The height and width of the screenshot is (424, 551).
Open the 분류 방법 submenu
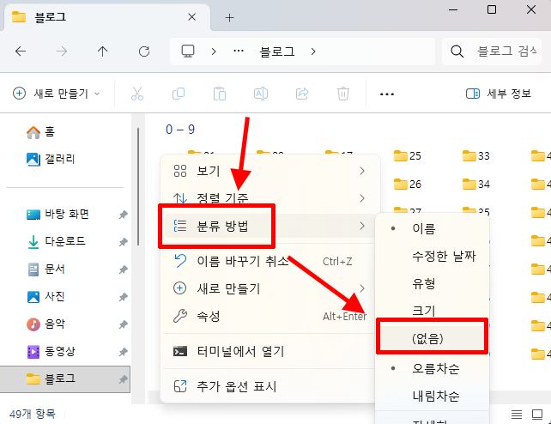269,226
